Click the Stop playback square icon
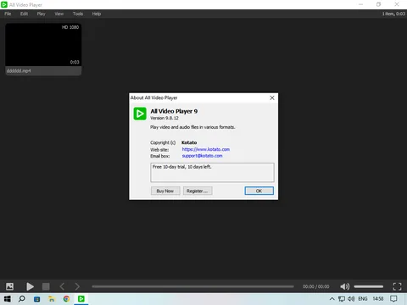This screenshot has height=305, width=407. point(46,286)
